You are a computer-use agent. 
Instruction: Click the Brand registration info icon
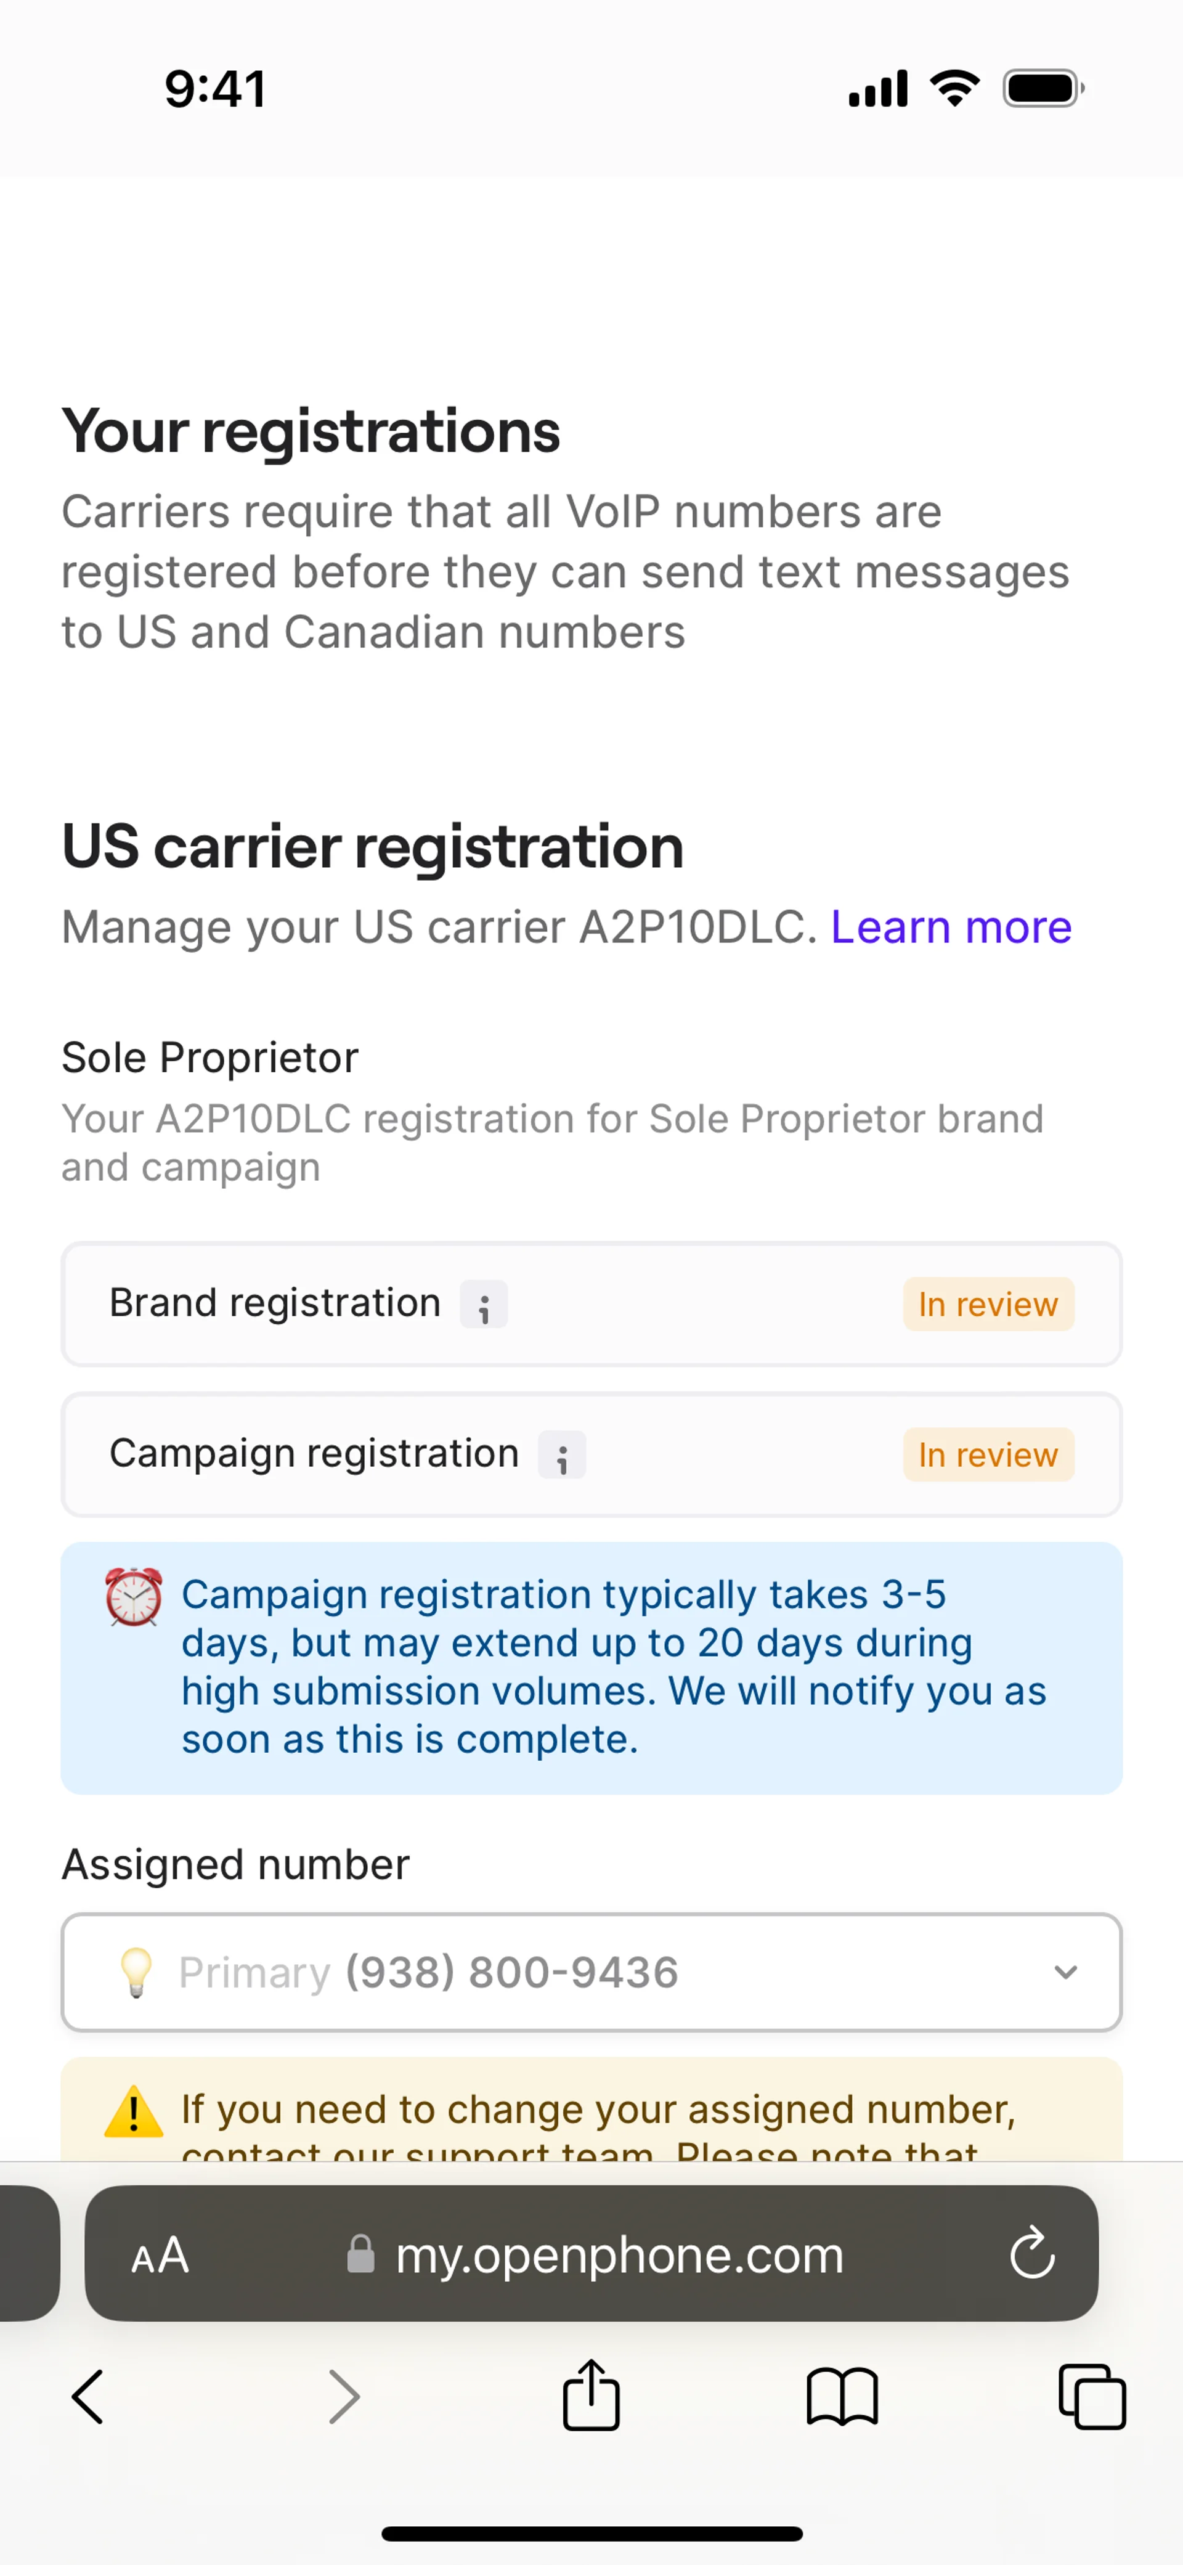(x=483, y=1305)
